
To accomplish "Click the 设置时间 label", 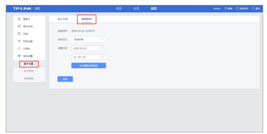I will click(x=62, y=48).
